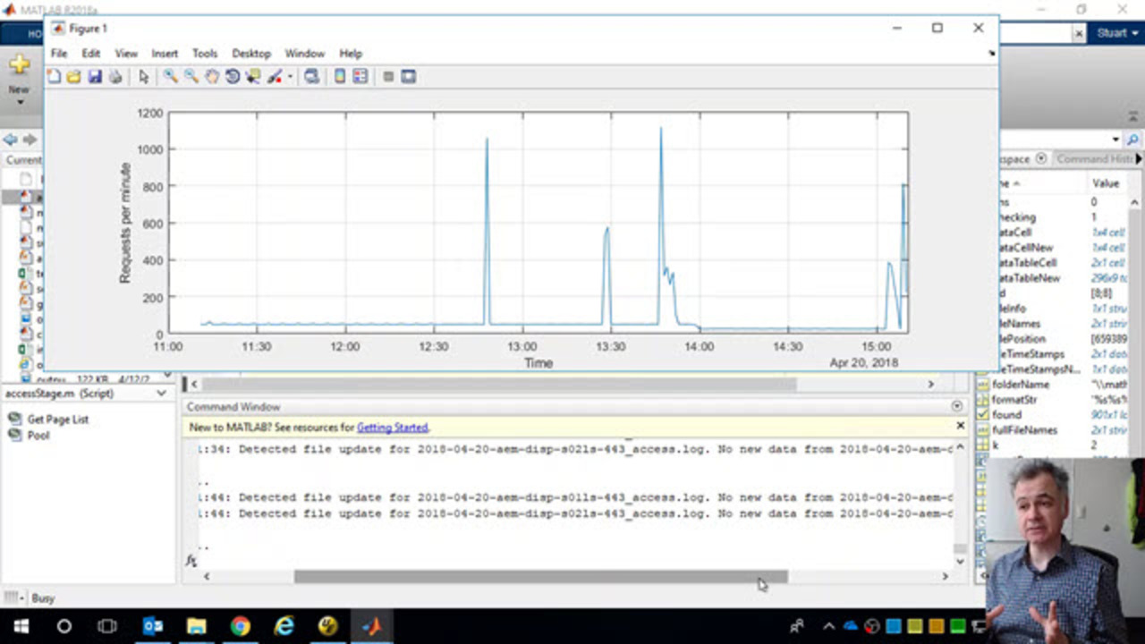Toggle the Edit Plot arrow tool

pyautogui.click(x=143, y=77)
